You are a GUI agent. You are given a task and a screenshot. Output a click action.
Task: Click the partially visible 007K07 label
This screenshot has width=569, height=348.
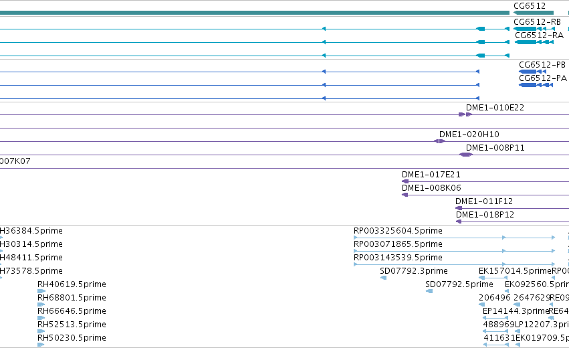(x=15, y=161)
